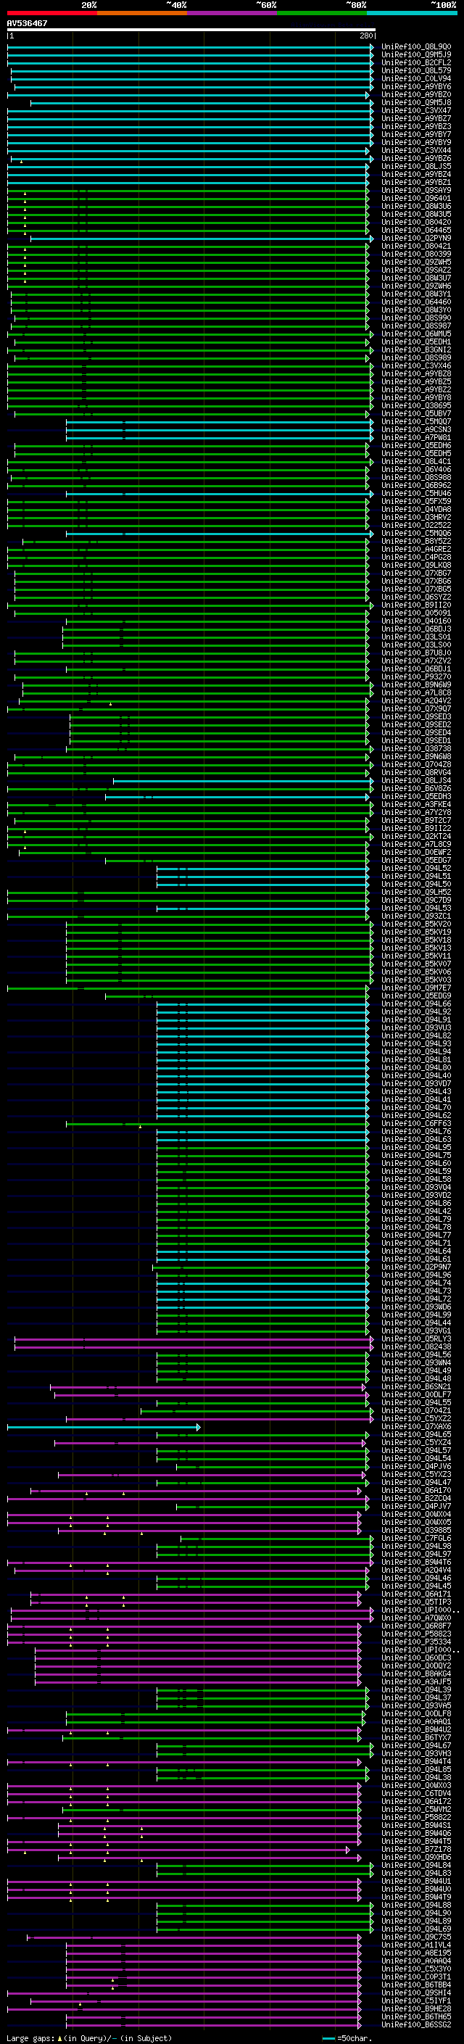The height and width of the screenshot is (2044, 464).
Task: Select the UniRef100_C6TDV4 label
Action: coord(416,1793)
